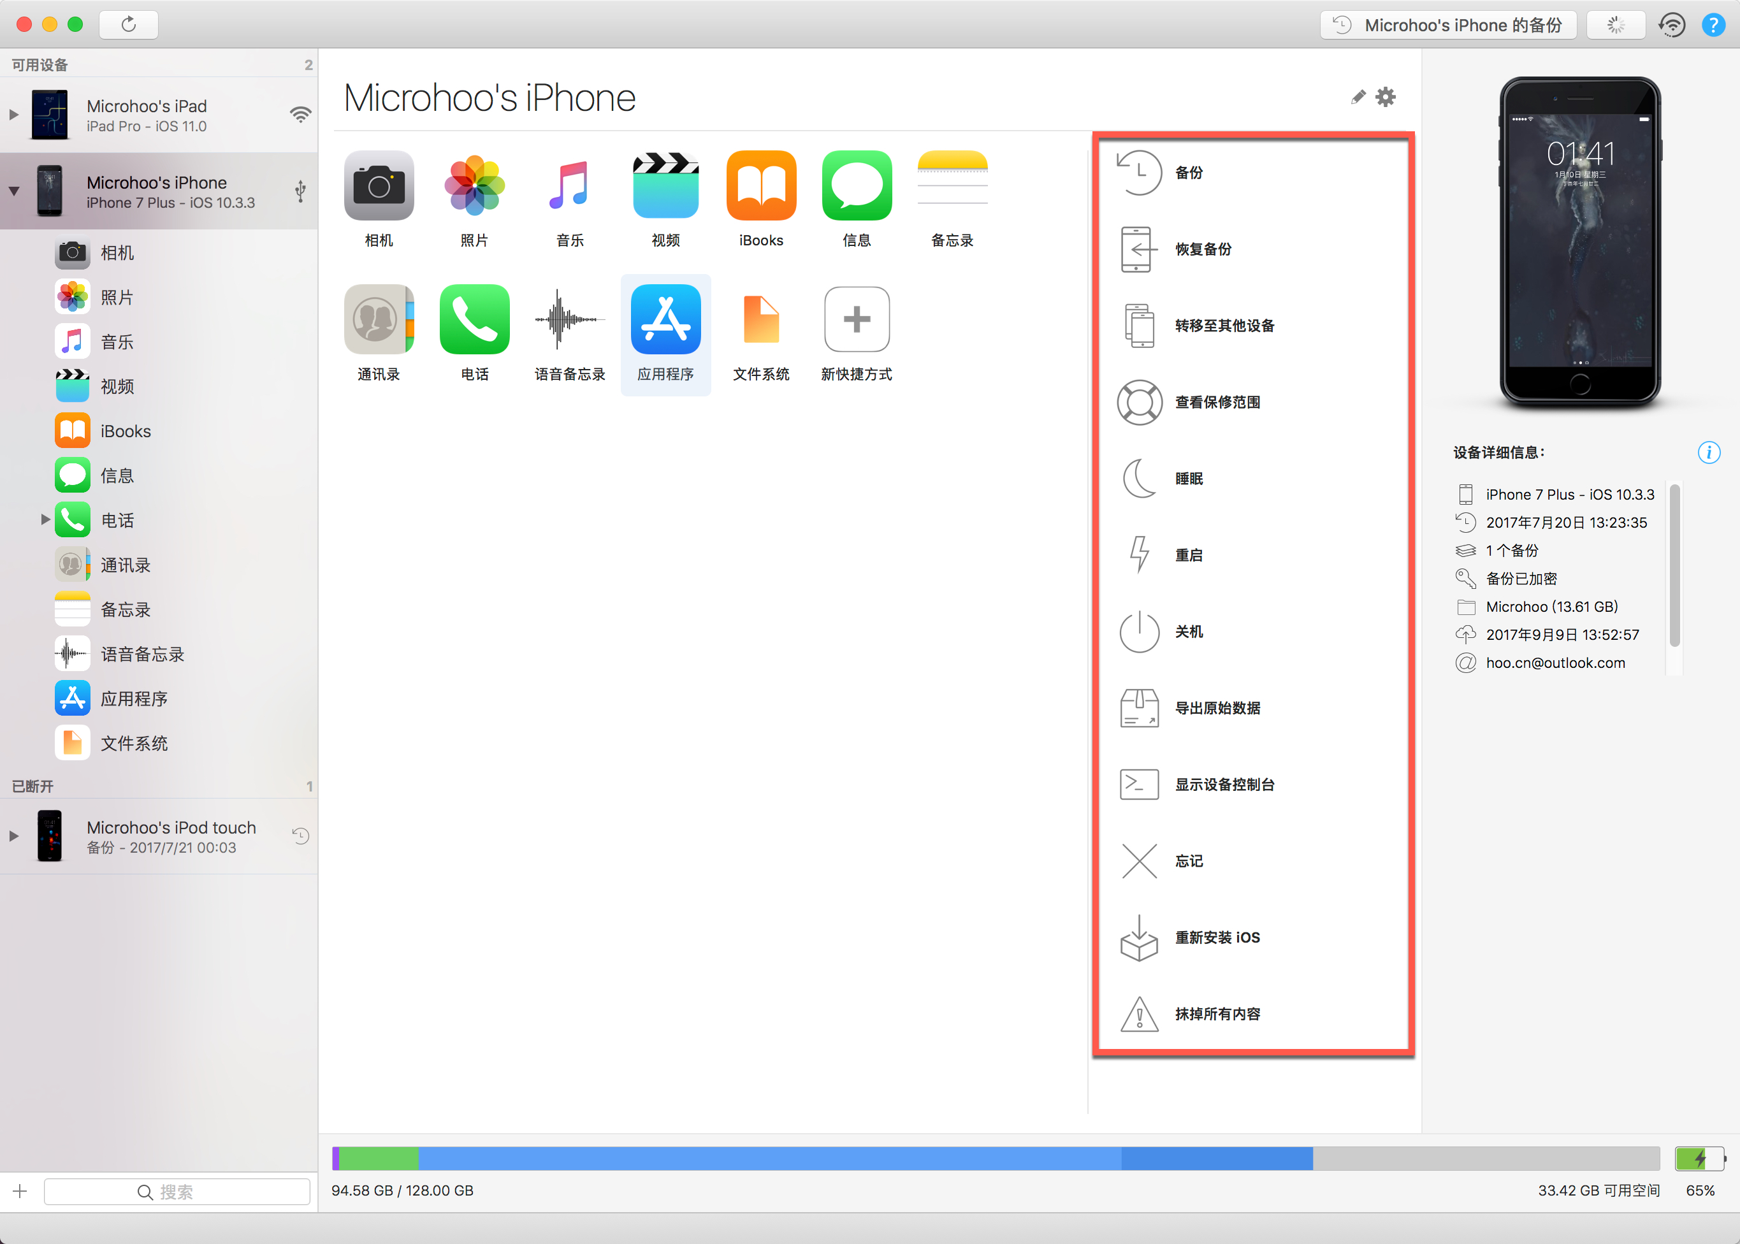
Task: Open the 相机 (Camera) icon in main grid
Action: pos(379,186)
